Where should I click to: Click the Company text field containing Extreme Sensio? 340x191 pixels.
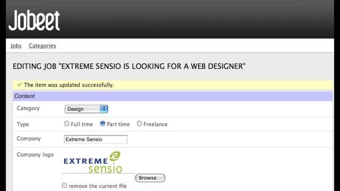coord(96,139)
